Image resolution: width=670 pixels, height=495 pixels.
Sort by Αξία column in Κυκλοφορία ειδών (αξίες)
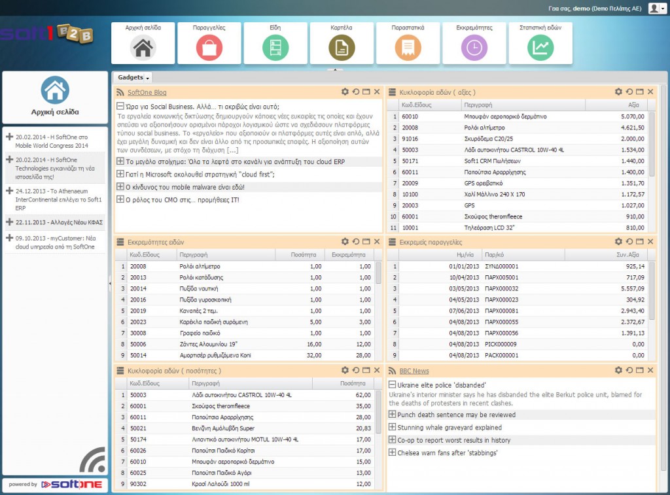[x=616, y=105]
